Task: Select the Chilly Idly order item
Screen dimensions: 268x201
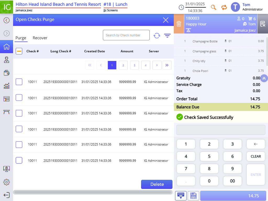Action: pyautogui.click(x=220, y=61)
